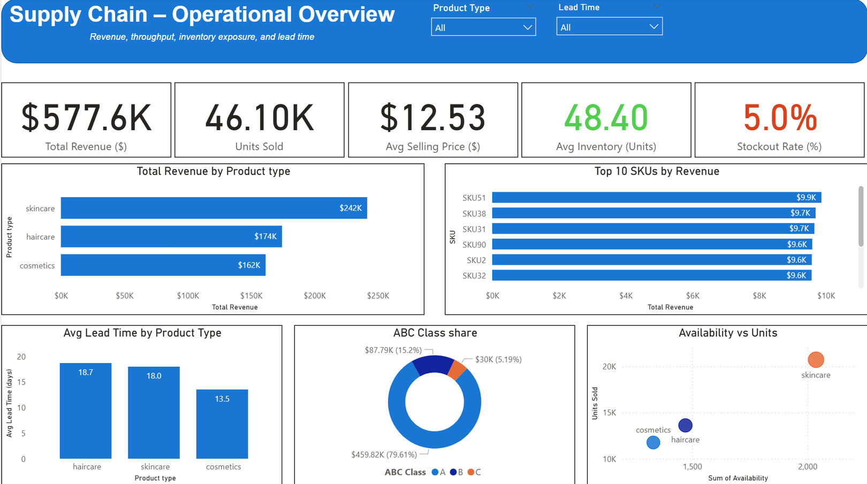The height and width of the screenshot is (484, 867).
Task: Select the SKU90 revenue bar
Action: pyautogui.click(x=652, y=244)
